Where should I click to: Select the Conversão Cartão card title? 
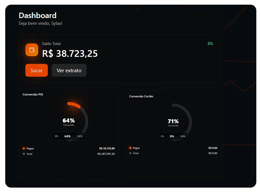[141, 96]
